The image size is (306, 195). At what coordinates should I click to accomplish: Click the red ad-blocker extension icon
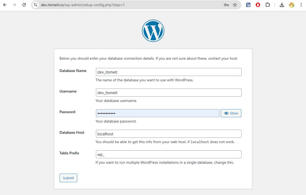tap(258, 5)
